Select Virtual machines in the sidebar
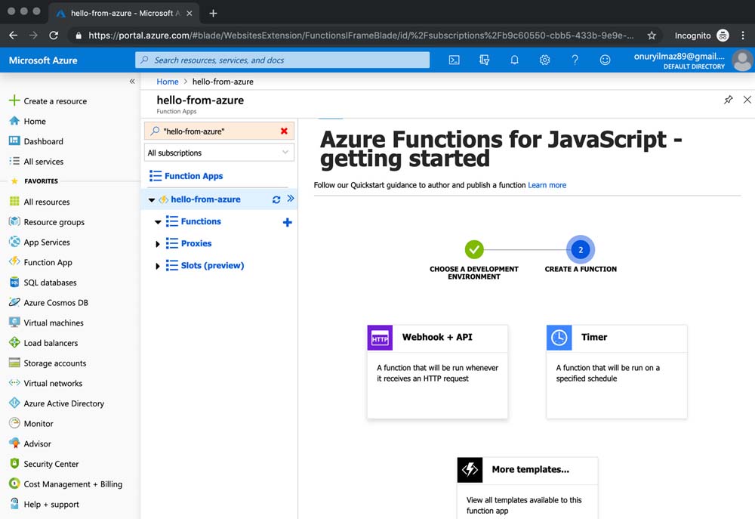Image resolution: width=755 pixels, height=519 pixels. click(54, 323)
